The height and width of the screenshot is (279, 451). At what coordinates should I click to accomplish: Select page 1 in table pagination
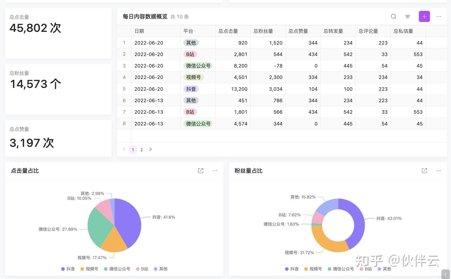click(133, 150)
